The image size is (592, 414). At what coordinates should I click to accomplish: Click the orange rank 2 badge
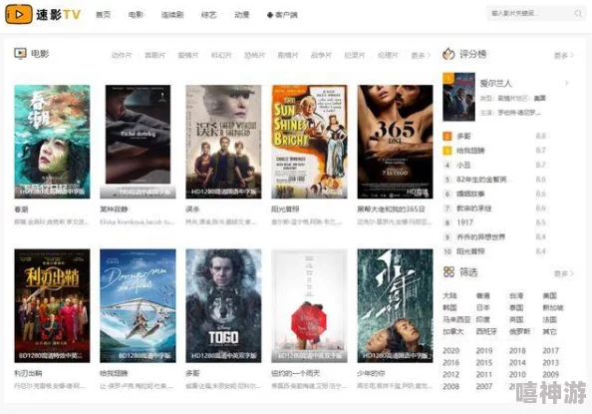click(x=447, y=136)
